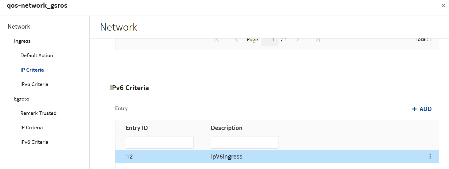Close the qos-network_gsros dialog
The height and width of the screenshot is (169, 449).
pos(443,6)
